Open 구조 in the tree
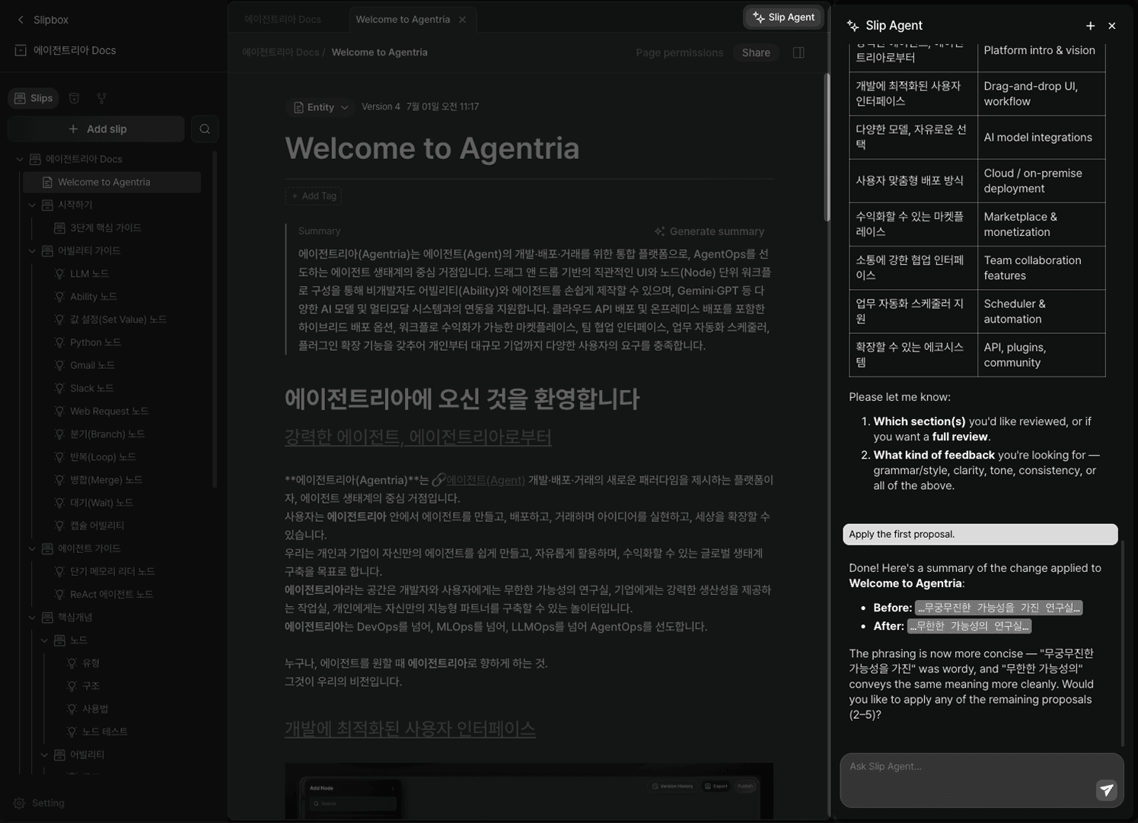Viewport: 1138px width, 823px height. [x=91, y=686]
